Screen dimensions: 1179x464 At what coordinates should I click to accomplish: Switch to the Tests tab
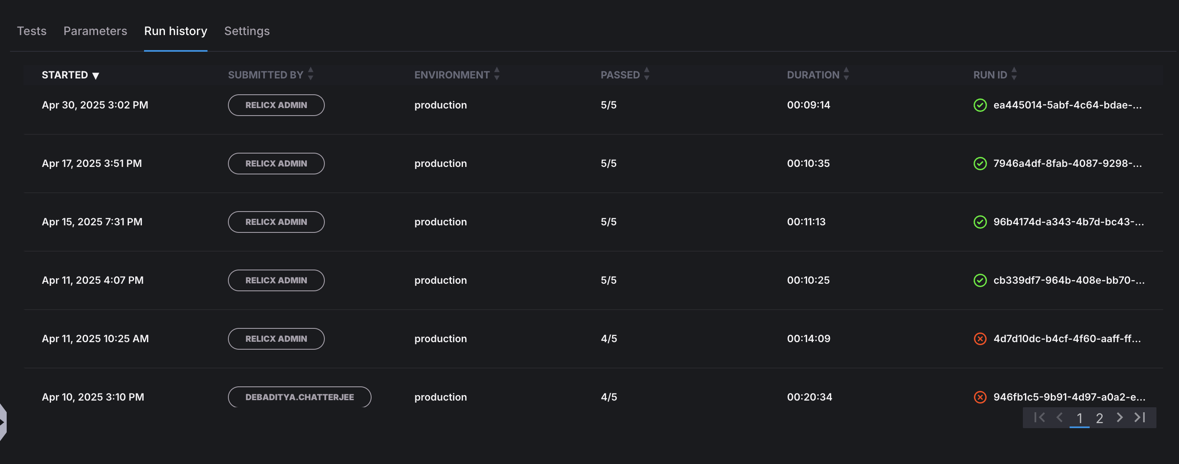(32, 31)
